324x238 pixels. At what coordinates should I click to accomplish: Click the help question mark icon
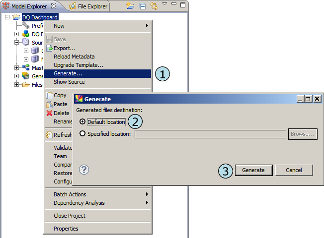click(84, 170)
